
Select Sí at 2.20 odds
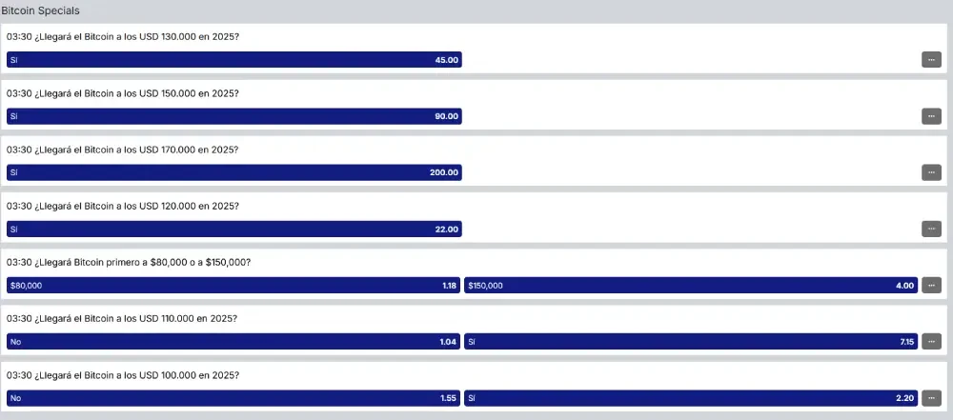[691, 397]
